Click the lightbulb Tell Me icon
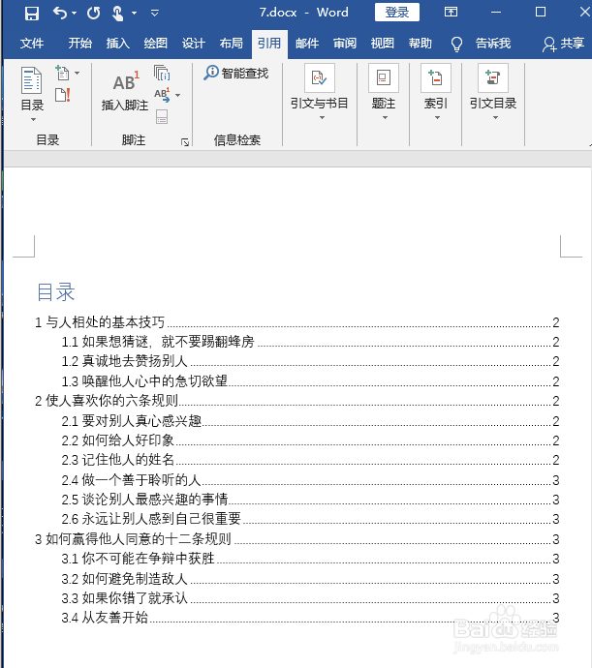Viewport: 592px width, 668px height. [x=456, y=44]
